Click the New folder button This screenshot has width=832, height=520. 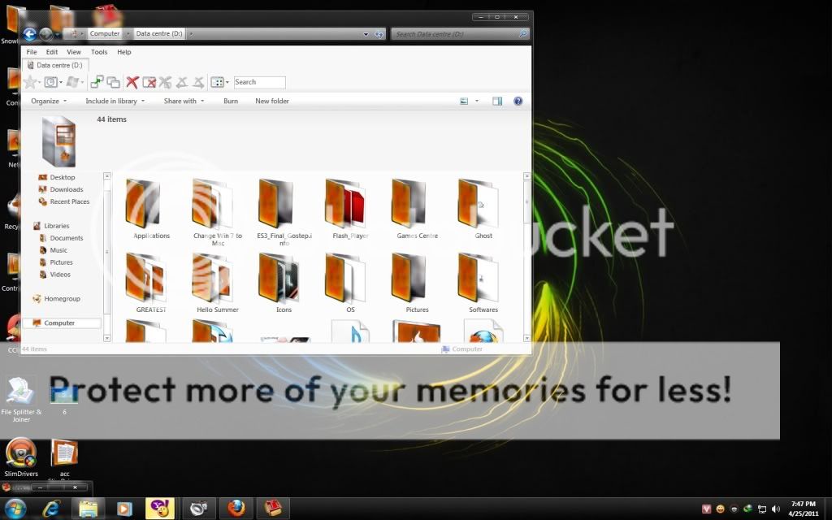272,101
